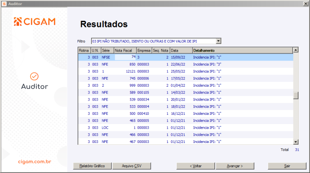Select row with Nota Fiscal 539

[x=186, y=99]
